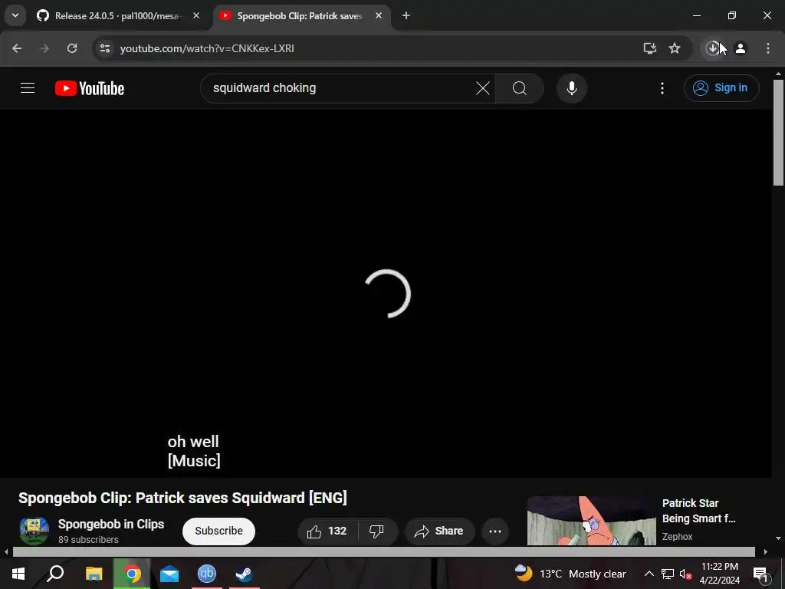Open YouTube settings three-dot menu
Viewport: 785px width, 589px height.
tap(662, 88)
